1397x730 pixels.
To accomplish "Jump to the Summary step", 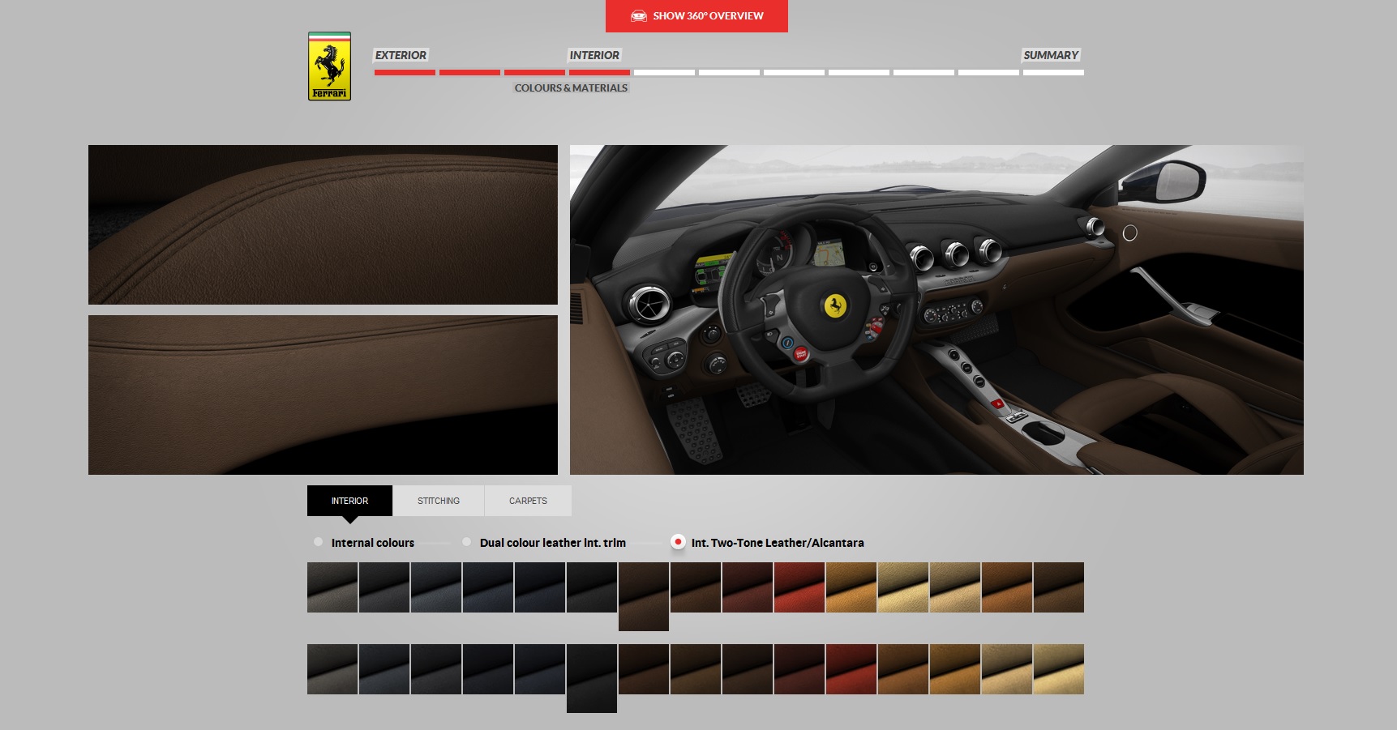I will coord(1051,55).
